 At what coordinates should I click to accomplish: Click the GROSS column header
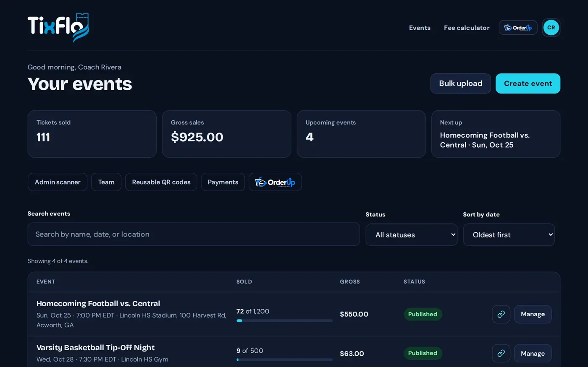pos(350,282)
